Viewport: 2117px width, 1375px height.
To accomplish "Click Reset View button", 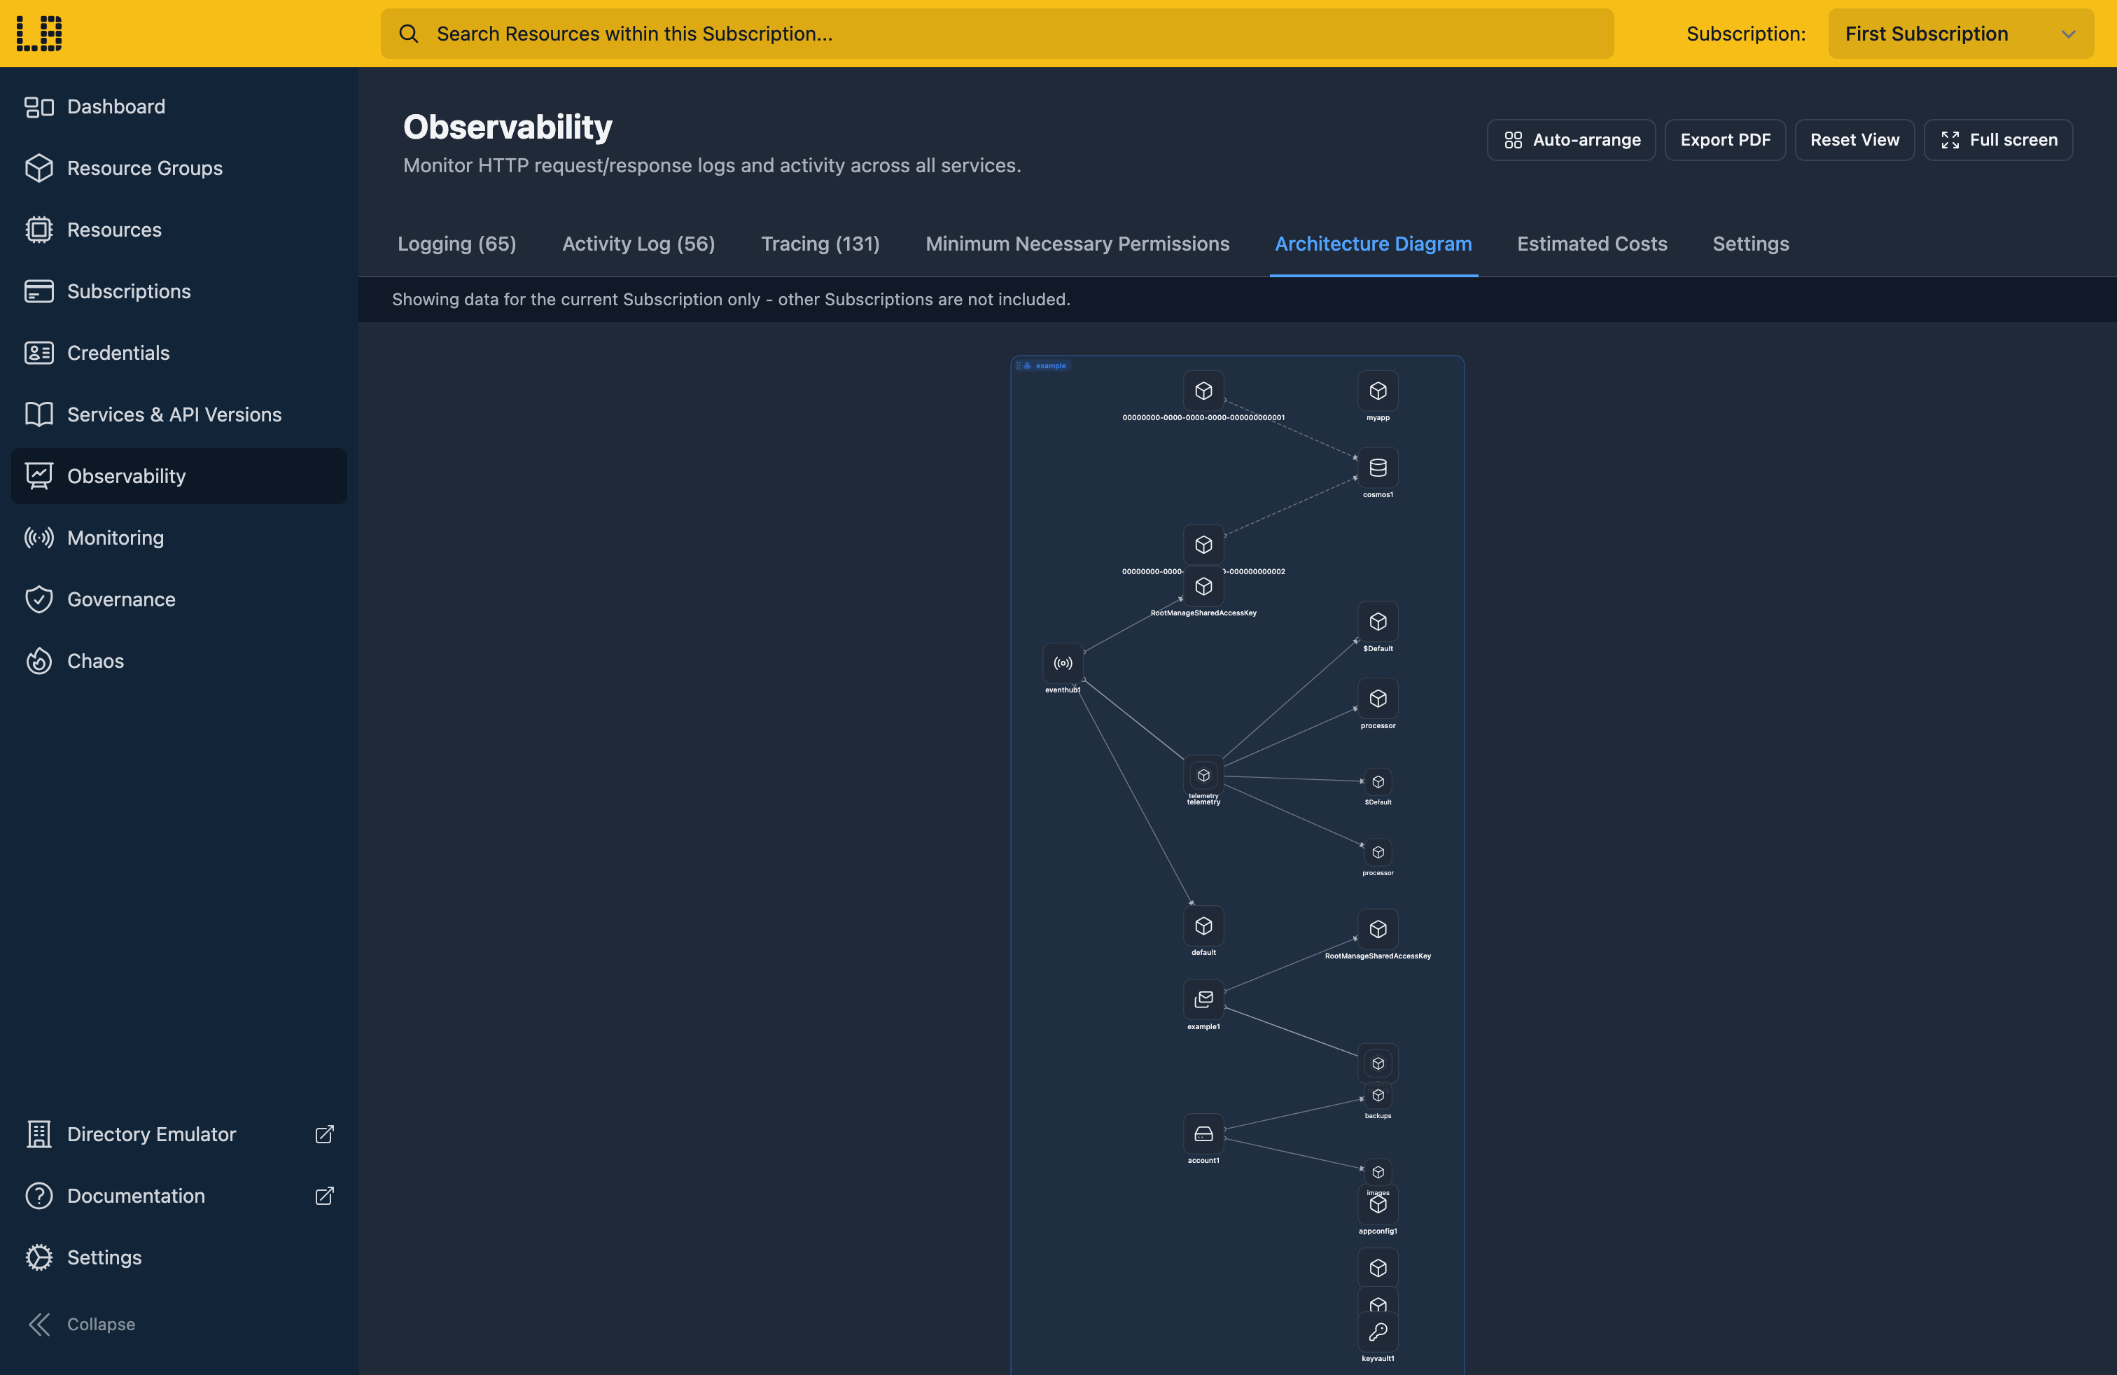I will click(1854, 139).
